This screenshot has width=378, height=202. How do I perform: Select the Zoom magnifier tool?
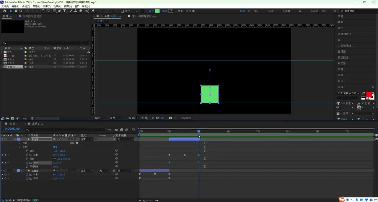click(21, 11)
